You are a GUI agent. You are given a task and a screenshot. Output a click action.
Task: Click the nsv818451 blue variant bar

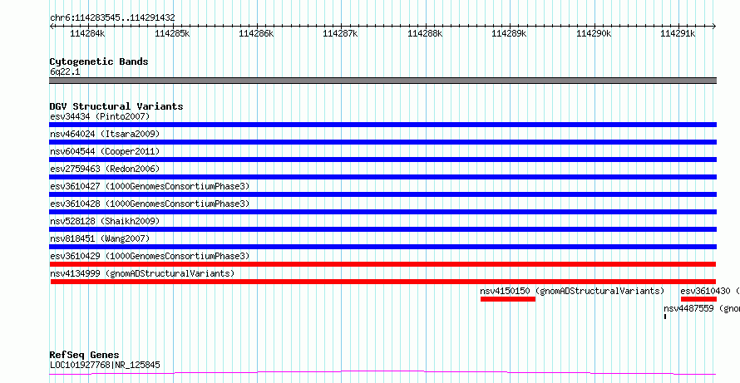click(382, 247)
